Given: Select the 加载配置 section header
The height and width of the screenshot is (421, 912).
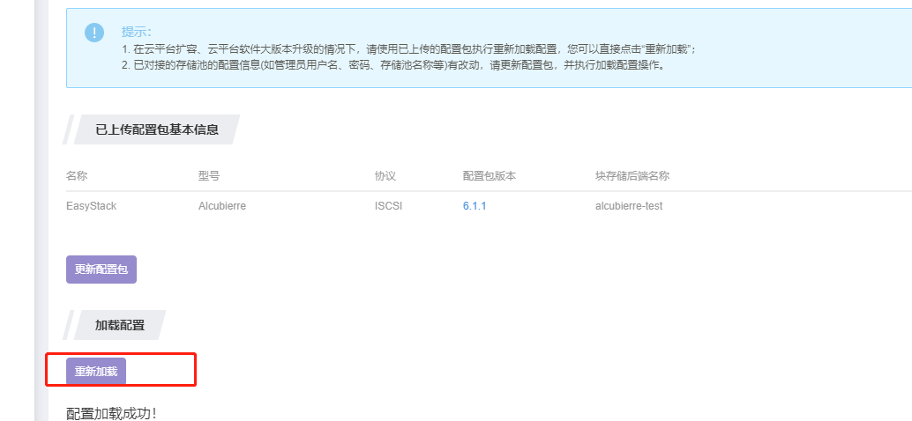Looking at the screenshot, I should point(119,325).
